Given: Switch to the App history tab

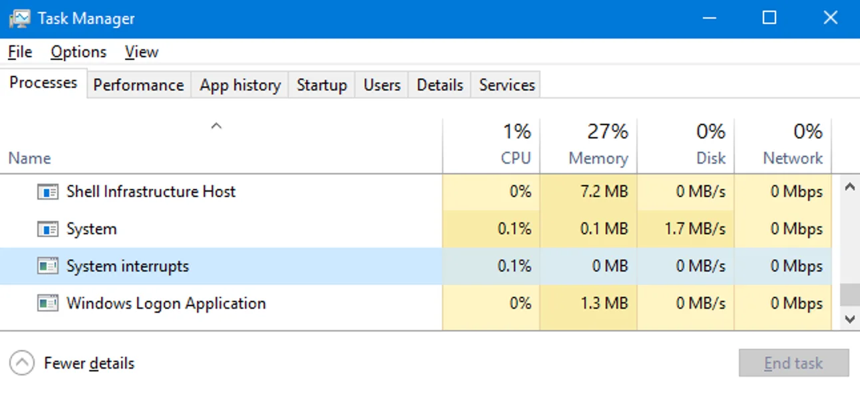Looking at the screenshot, I should (240, 85).
